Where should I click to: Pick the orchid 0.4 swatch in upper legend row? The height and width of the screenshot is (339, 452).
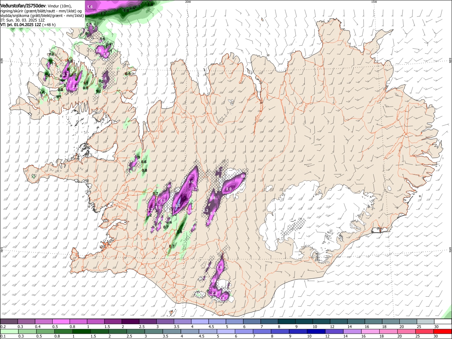(x=43, y=322)
